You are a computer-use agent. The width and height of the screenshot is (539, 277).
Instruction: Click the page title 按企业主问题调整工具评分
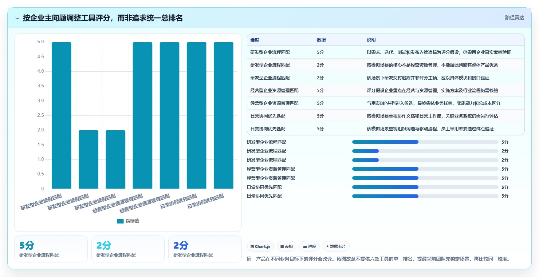point(103,18)
